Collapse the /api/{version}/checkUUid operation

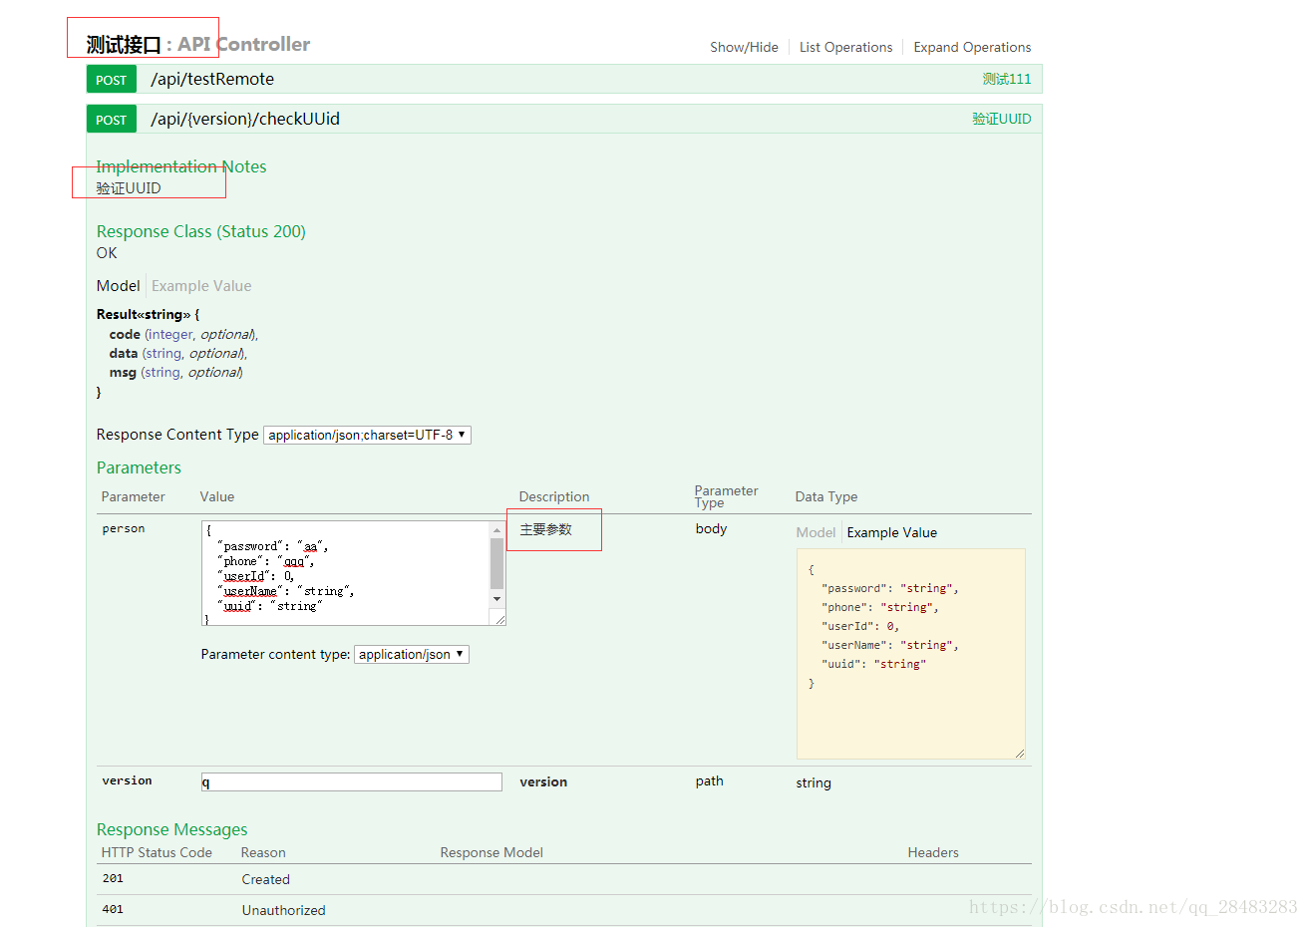coord(245,120)
